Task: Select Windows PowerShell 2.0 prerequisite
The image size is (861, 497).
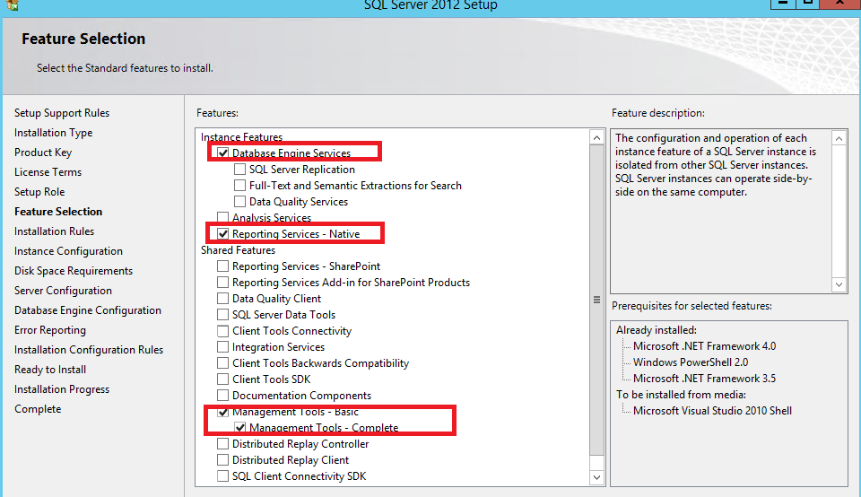Action: click(691, 362)
